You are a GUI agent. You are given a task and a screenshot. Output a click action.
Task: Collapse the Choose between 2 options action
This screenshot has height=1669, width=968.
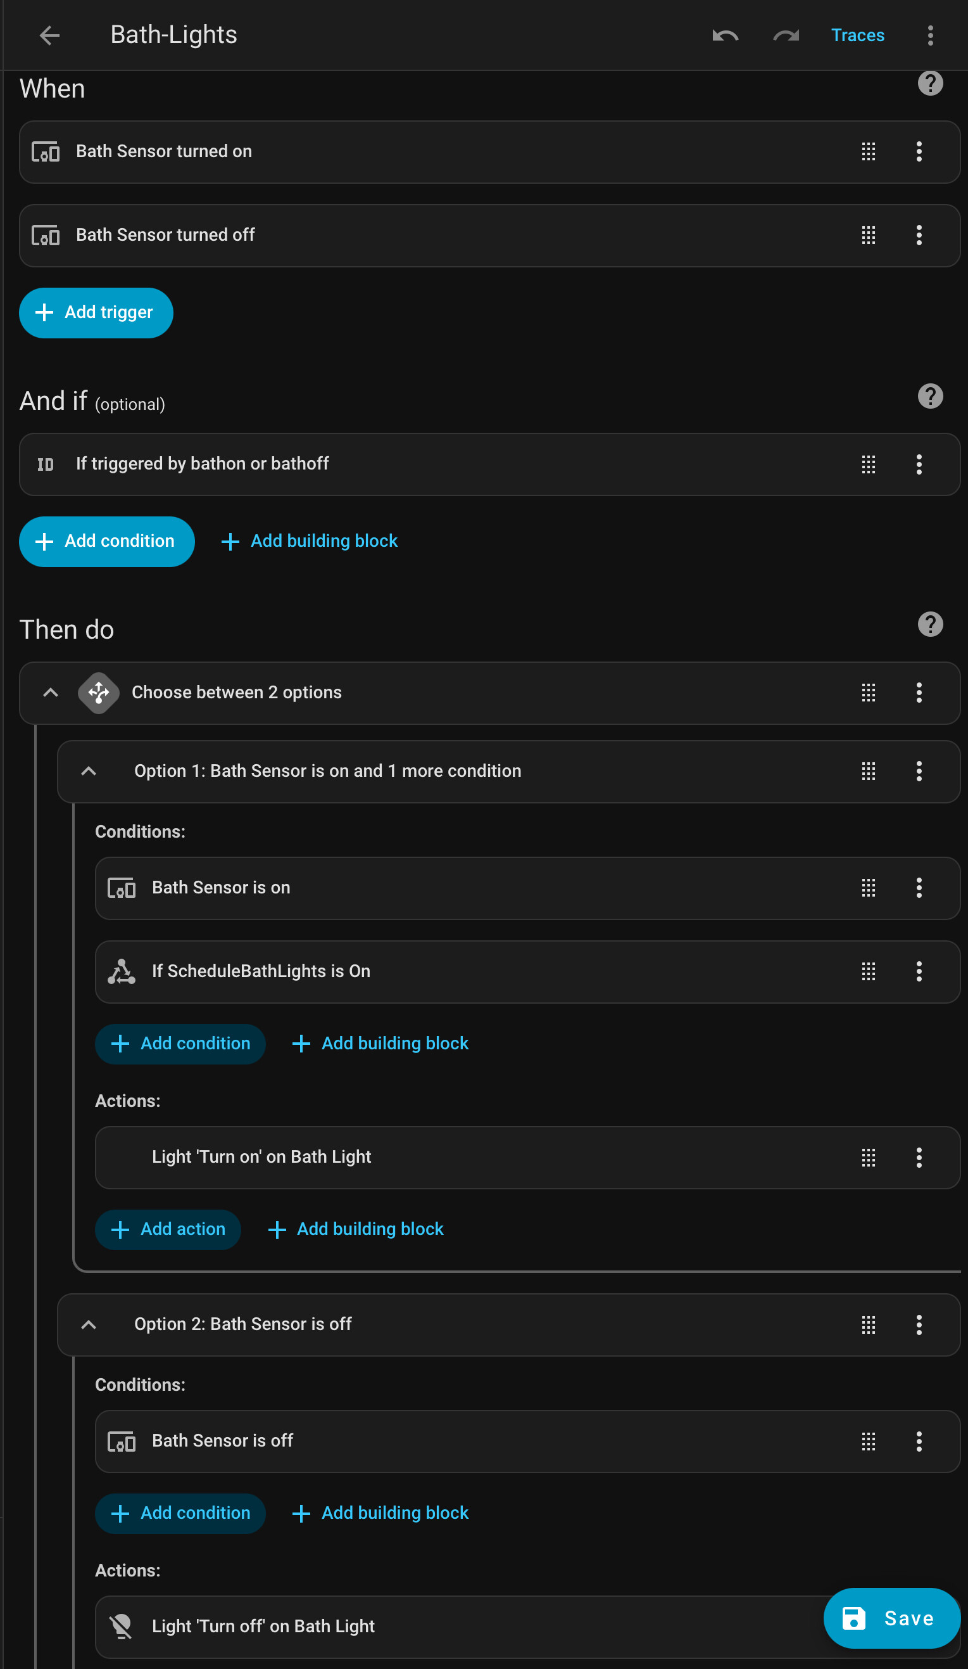point(50,693)
